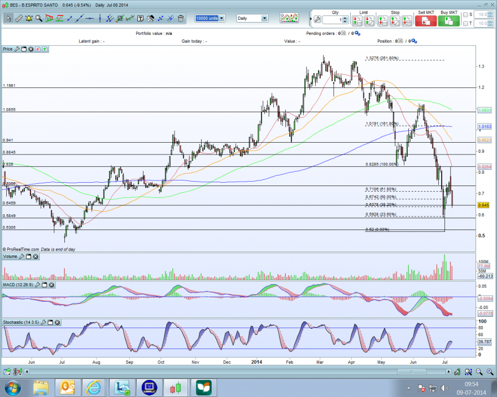
Task: Click the red down-arrow Price panel icon
Action: point(38,49)
